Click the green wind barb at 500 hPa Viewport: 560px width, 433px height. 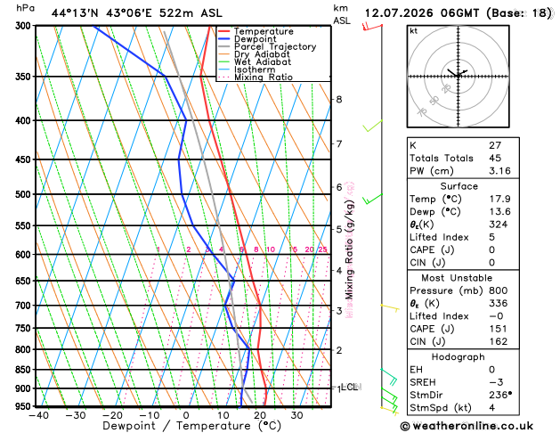pos(372,199)
